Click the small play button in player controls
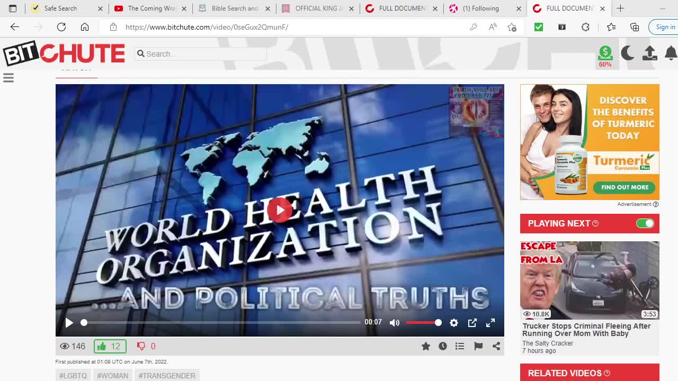 [69, 323]
